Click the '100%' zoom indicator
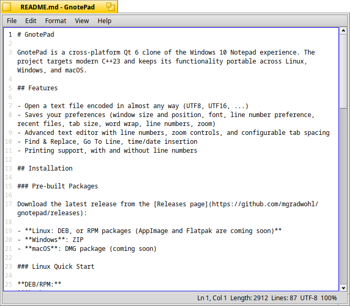 (x=328, y=298)
